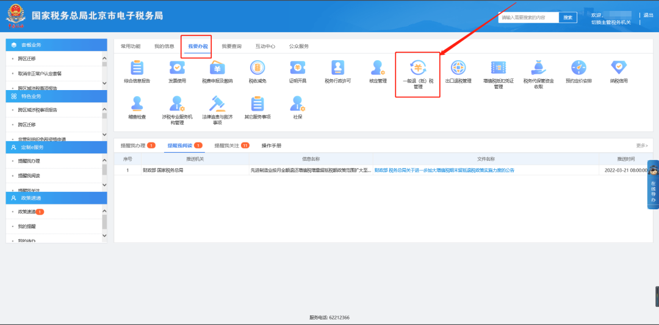Viewport: 659px width, 325px height.
Task: Click the 定制e服务 section header
Action: pyautogui.click(x=56, y=147)
